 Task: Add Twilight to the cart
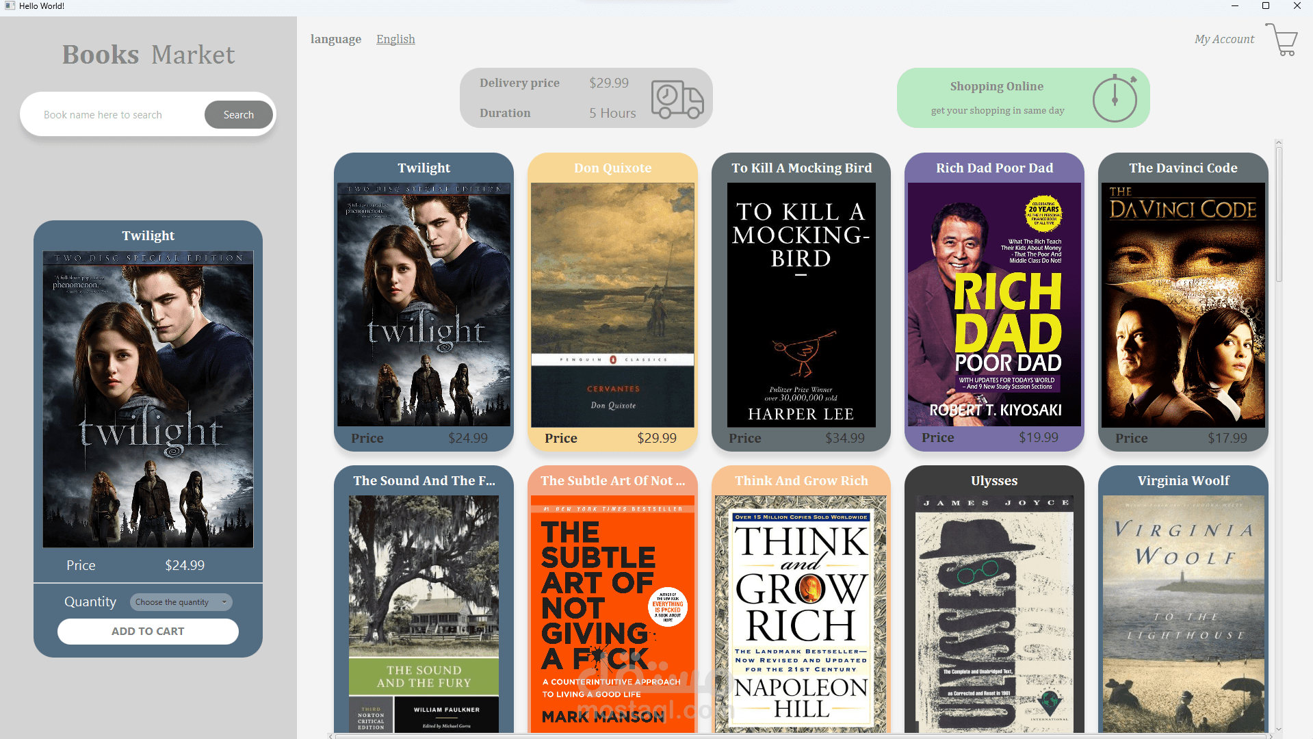(148, 631)
